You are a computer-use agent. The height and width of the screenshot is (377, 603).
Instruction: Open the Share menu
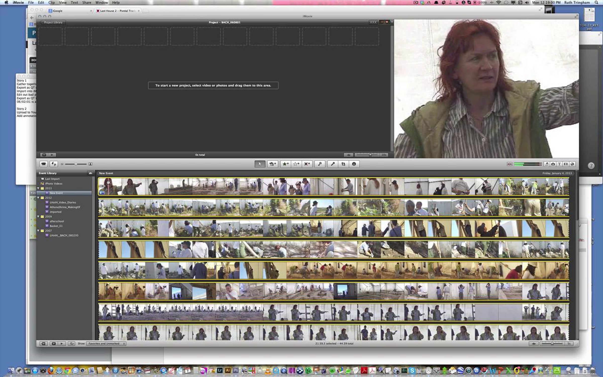point(87,3)
